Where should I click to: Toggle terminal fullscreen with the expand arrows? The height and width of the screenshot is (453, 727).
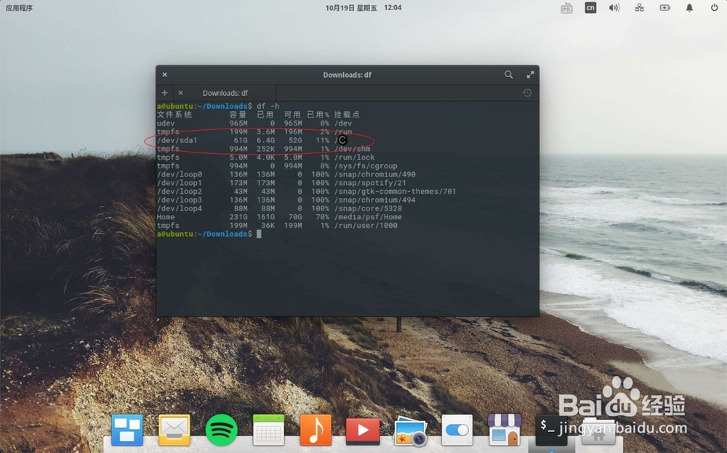coord(530,75)
